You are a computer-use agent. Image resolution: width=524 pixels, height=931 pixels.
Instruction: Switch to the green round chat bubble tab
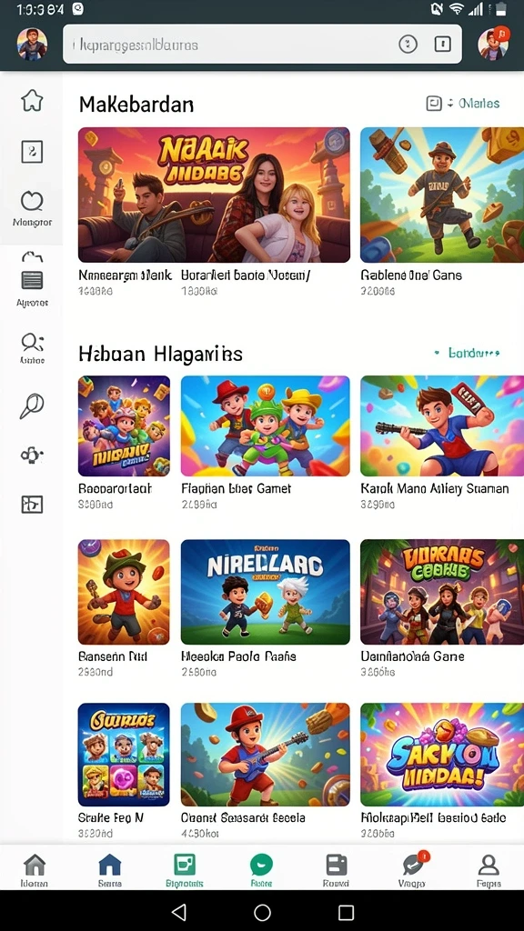click(x=261, y=866)
